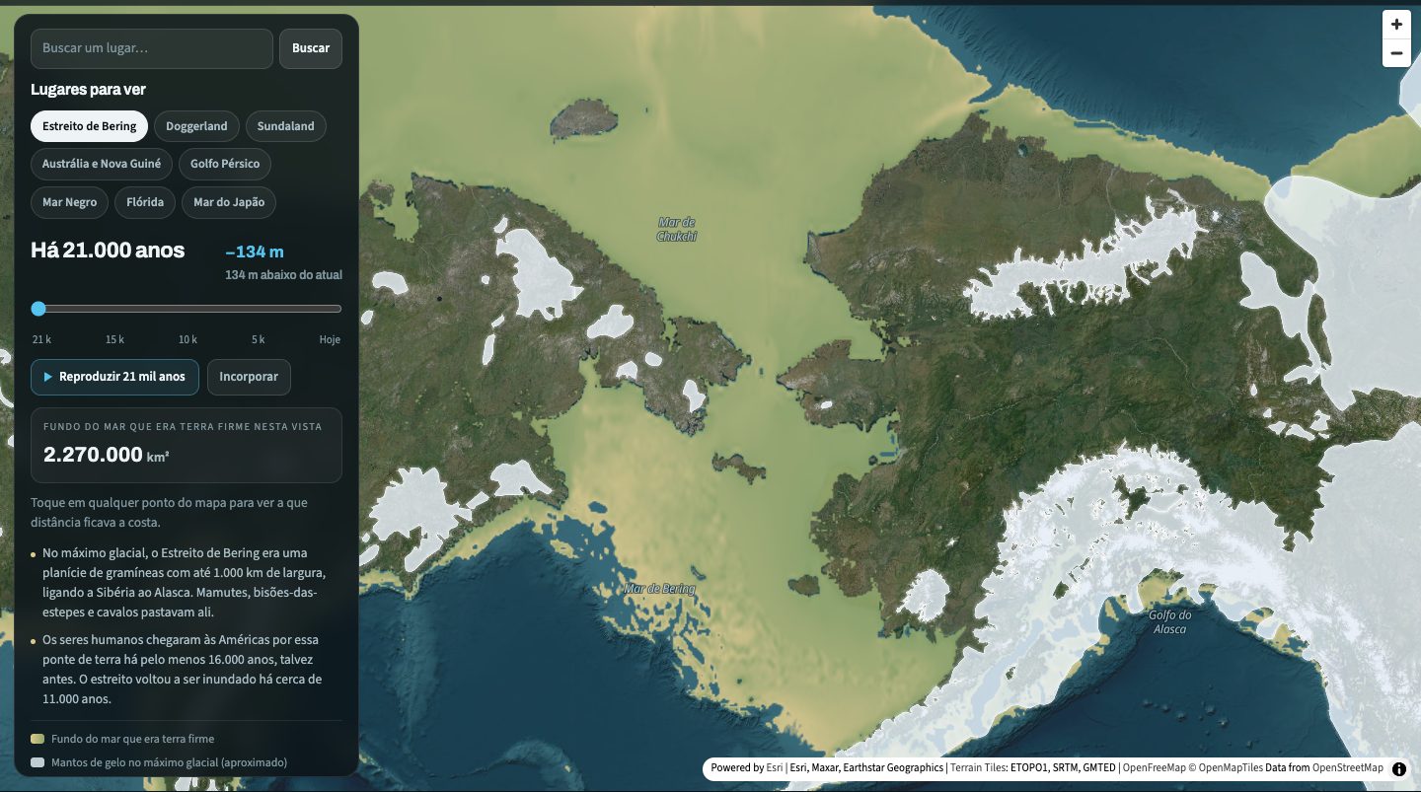
Task: Click the 'Golfo do Alasca' map label
Action: tap(1169, 622)
